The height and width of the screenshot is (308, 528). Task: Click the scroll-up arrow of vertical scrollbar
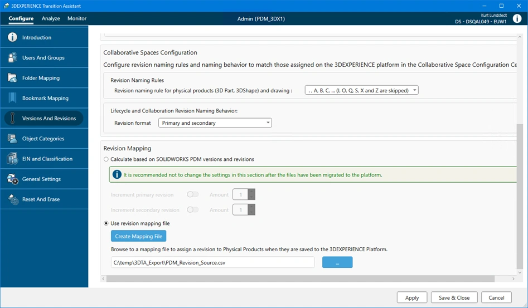click(520, 37)
